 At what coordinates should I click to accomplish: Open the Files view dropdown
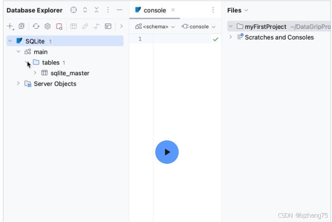tap(238, 10)
